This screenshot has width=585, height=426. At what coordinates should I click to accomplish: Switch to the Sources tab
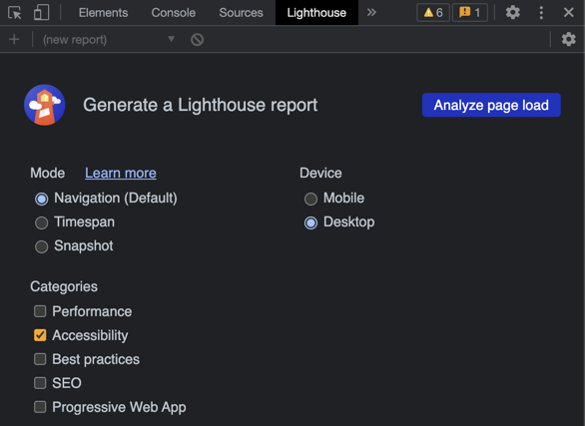(241, 13)
